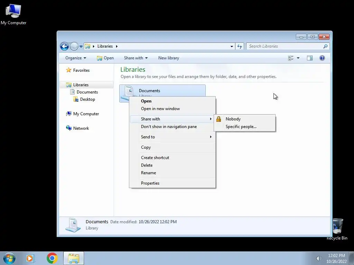Viewport: 354px width, 265px height.
Task: Select Documents under Libraries in sidebar
Action: pyautogui.click(x=87, y=92)
